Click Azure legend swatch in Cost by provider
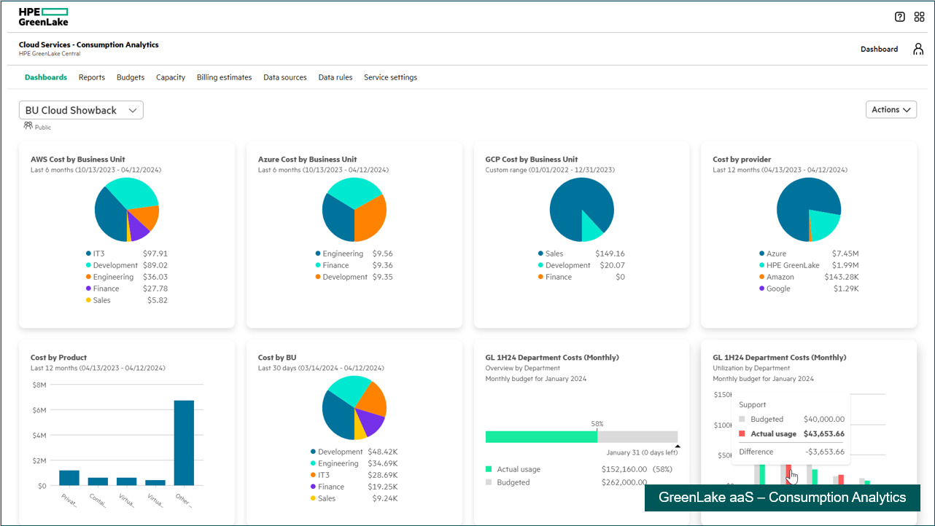The width and height of the screenshot is (935, 526). [x=761, y=254]
